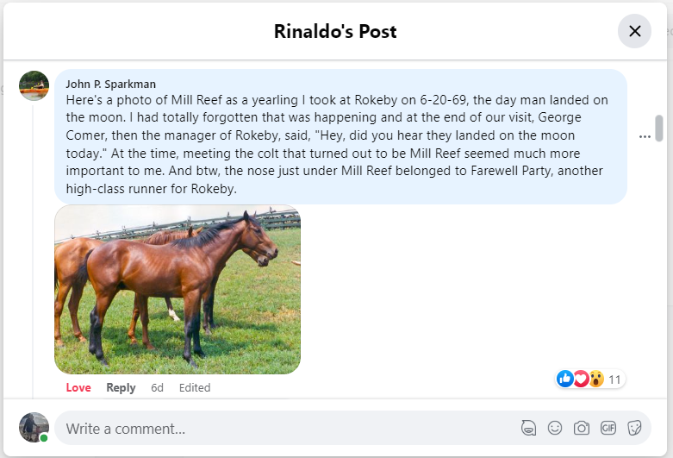The height and width of the screenshot is (458, 673).
Task: Click the Write a comment field
Action: pos(284,428)
